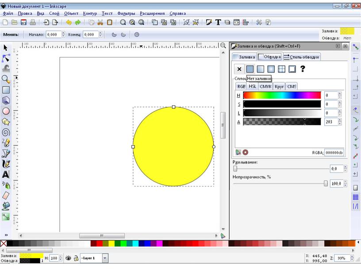361x271 pixels.
Task: Toggle layer lock icon
Action: click(x=76, y=258)
